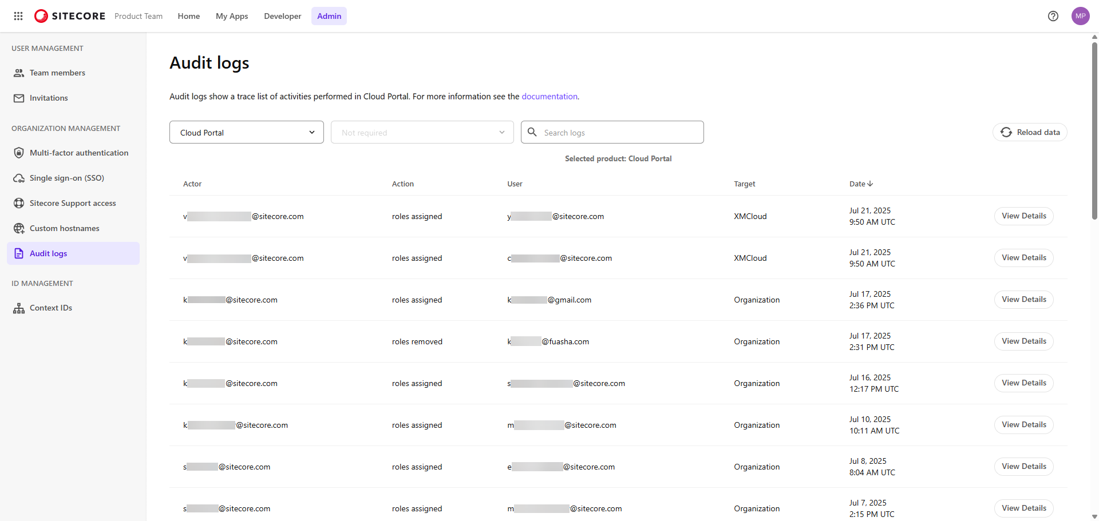Click the Reload data refresh icon
The height and width of the screenshot is (521, 1099).
click(x=1006, y=132)
